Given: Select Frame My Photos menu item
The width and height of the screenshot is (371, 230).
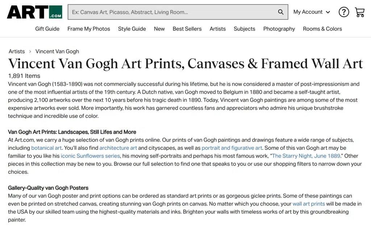Looking at the screenshot, I should click(x=89, y=29).
